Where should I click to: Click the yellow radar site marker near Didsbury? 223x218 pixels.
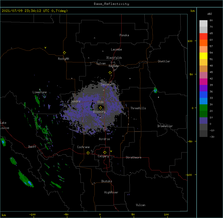point(100,108)
